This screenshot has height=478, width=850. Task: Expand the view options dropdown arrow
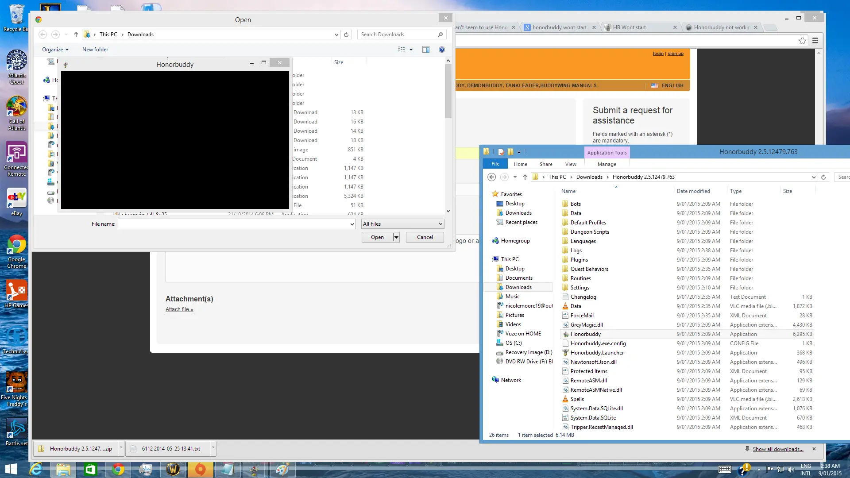point(411,50)
